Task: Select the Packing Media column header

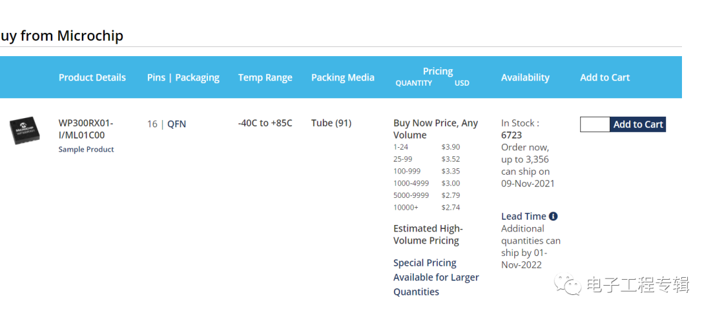Action: coord(343,78)
